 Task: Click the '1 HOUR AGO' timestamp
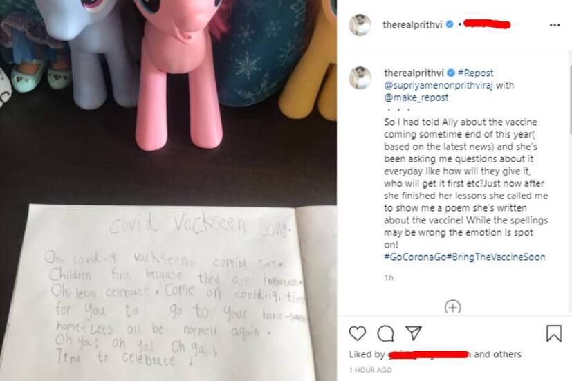pos(370,370)
